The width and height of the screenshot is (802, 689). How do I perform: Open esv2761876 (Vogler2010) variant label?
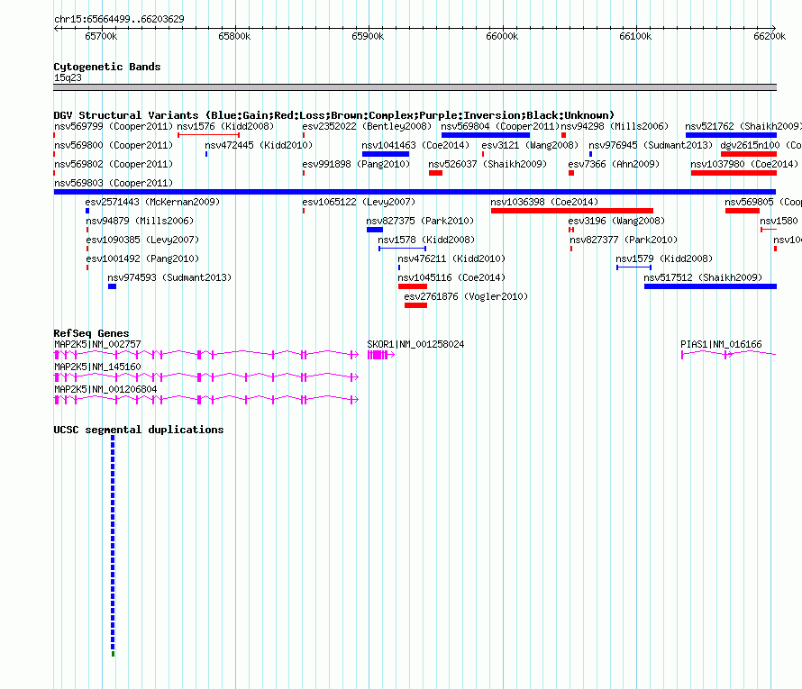coord(466,296)
